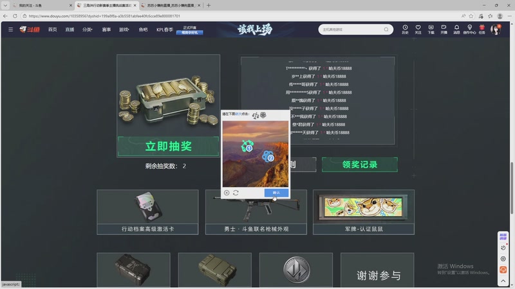The image size is (515, 289).
Task: Open browser settings and more menu
Action: point(509,15)
